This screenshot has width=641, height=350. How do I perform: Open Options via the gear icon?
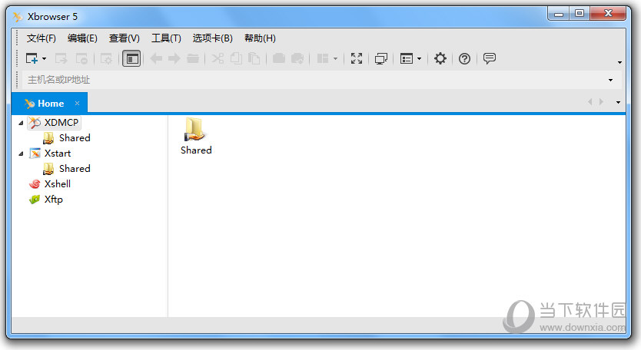coord(440,58)
